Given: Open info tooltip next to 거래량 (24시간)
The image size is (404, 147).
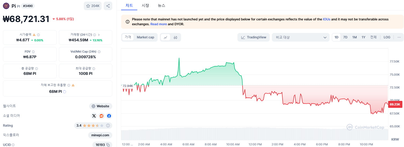Looking at the screenshot, I should point(95,35).
